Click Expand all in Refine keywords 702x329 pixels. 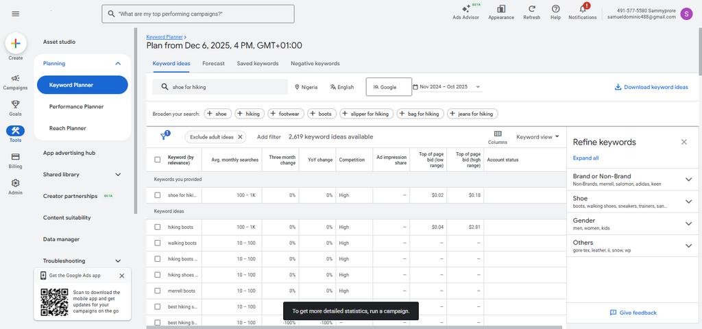coord(585,158)
